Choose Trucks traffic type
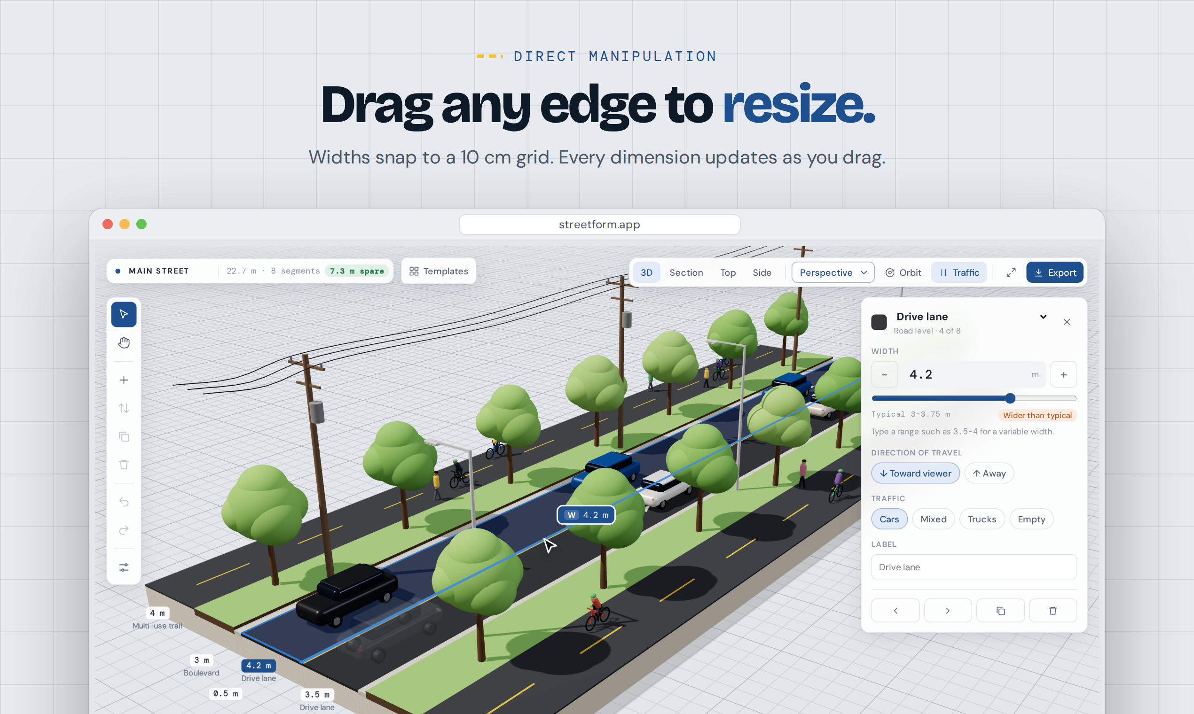The width and height of the screenshot is (1194, 714). click(x=982, y=519)
